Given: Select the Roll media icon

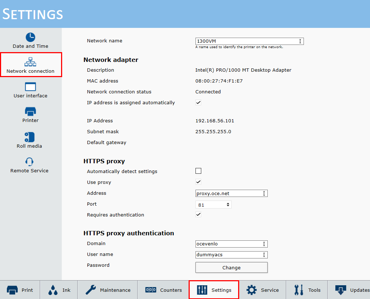Looking at the screenshot, I should pyautogui.click(x=29, y=137).
